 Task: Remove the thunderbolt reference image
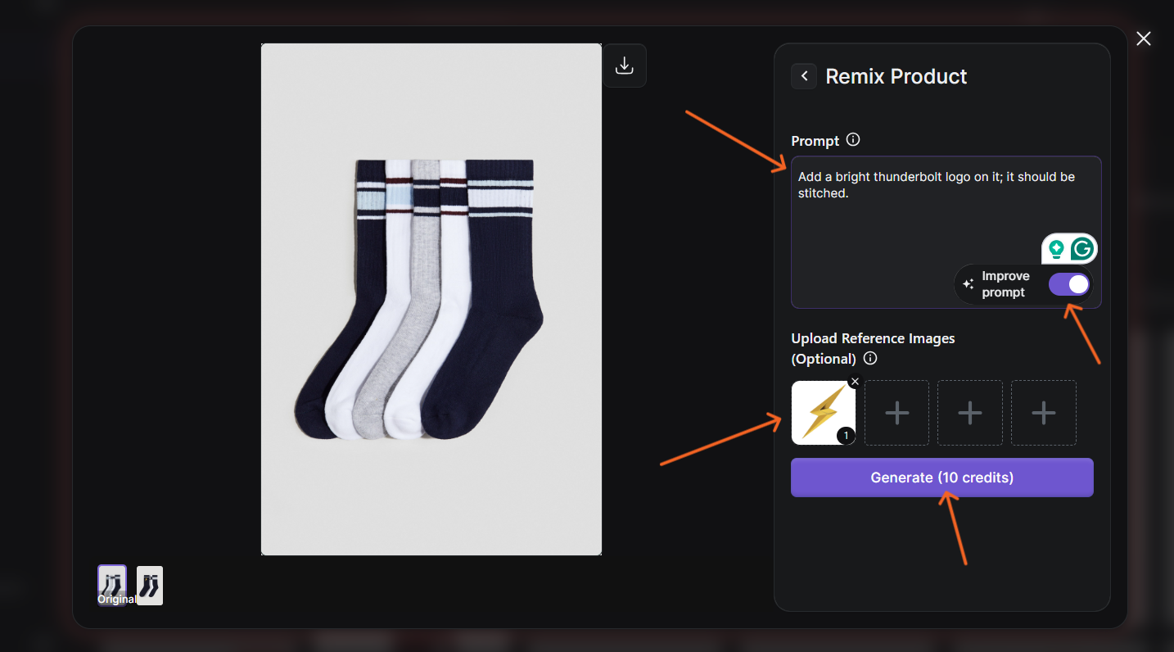point(855,382)
